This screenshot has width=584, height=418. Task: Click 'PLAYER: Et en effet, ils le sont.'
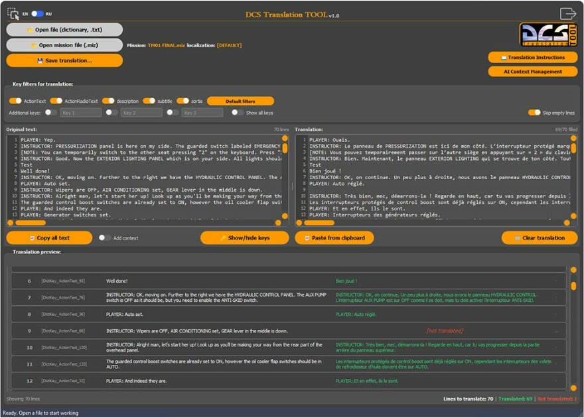(367, 381)
